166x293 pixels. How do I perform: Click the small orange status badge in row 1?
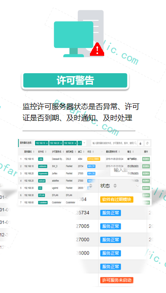tap(93, 159)
